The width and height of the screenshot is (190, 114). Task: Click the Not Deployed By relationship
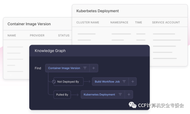(x=68, y=82)
